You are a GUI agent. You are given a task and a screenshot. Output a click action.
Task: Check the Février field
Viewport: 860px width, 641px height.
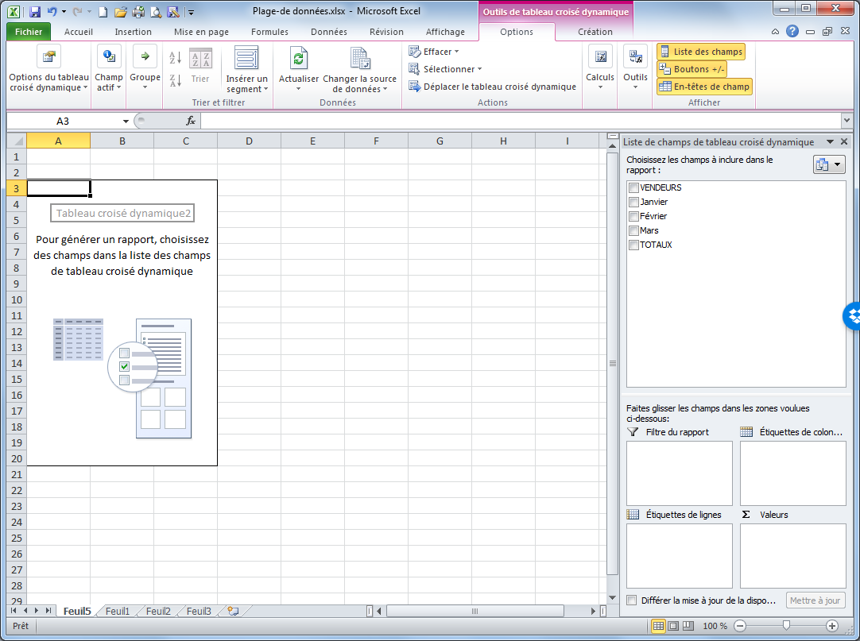click(633, 216)
